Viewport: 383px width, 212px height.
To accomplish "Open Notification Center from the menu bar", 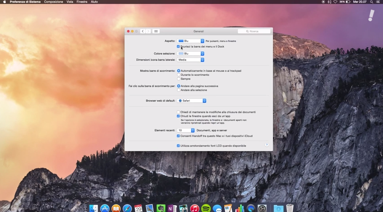I will coord(378,2).
